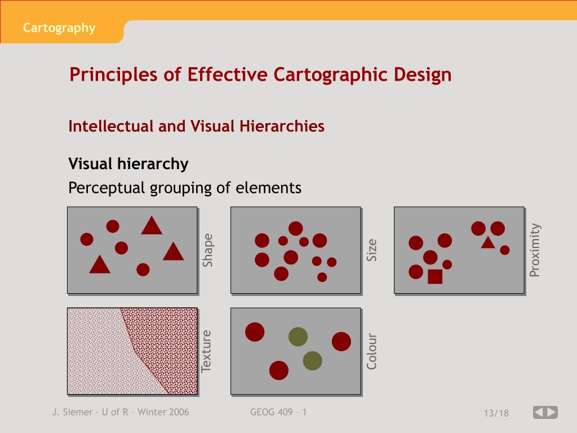
Task: Click the 'Proximity' vertical label
Action: click(x=535, y=250)
